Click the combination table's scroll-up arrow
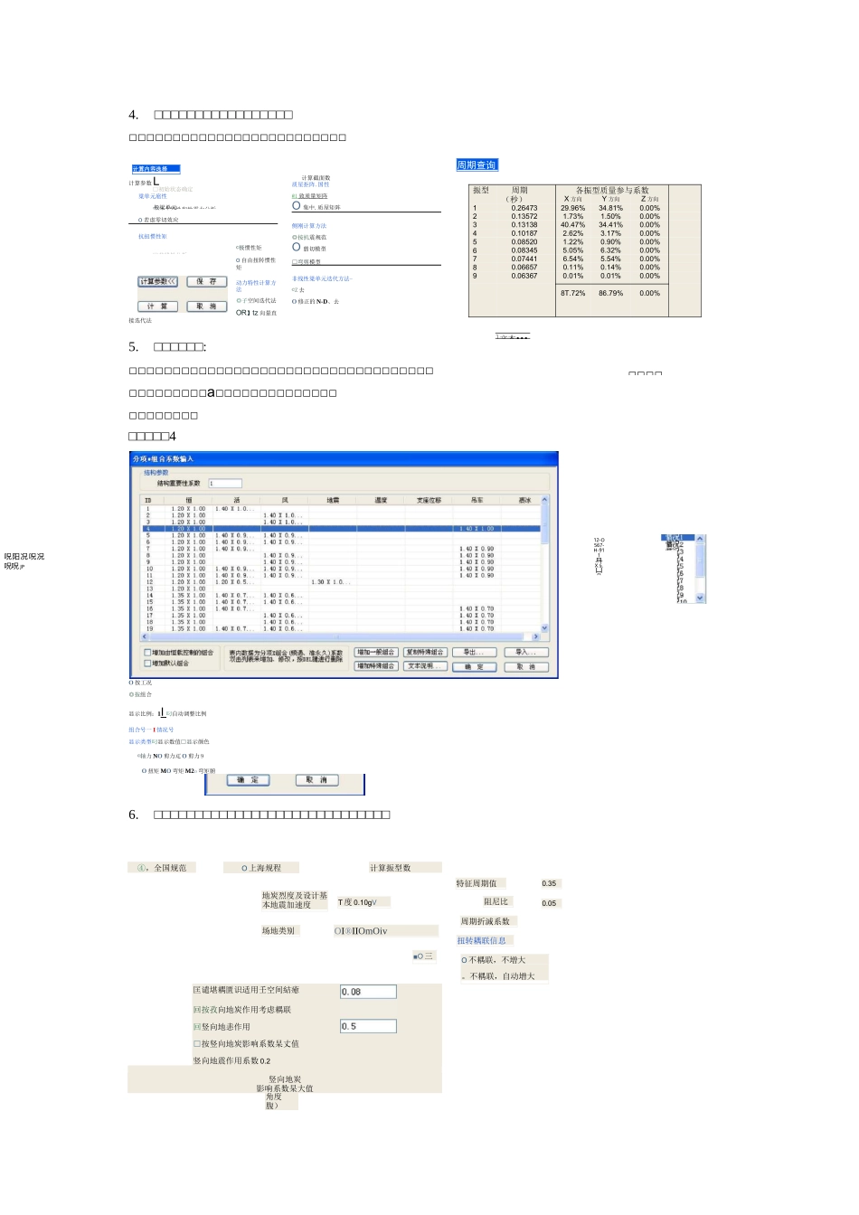Screen dimensions: 859x1215 pos(545,500)
